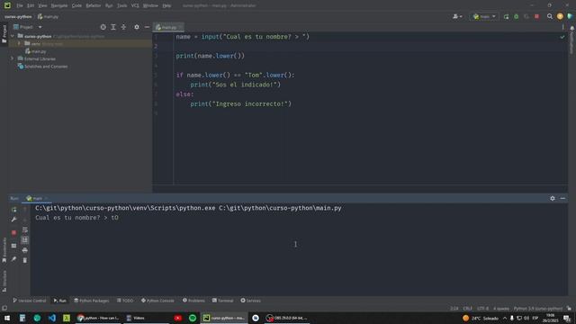
Task: Click the orange IDE updates icon
Action: (x=560, y=16)
